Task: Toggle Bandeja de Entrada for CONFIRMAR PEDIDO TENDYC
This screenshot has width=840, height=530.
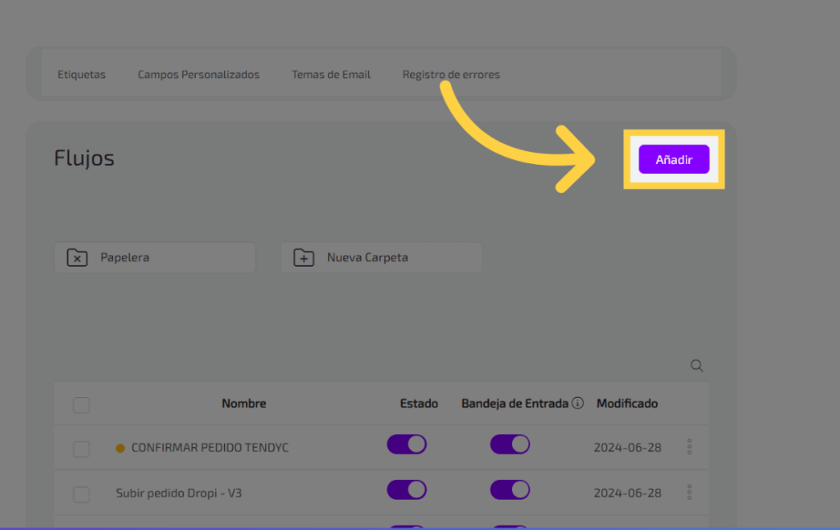Action: [510, 445]
